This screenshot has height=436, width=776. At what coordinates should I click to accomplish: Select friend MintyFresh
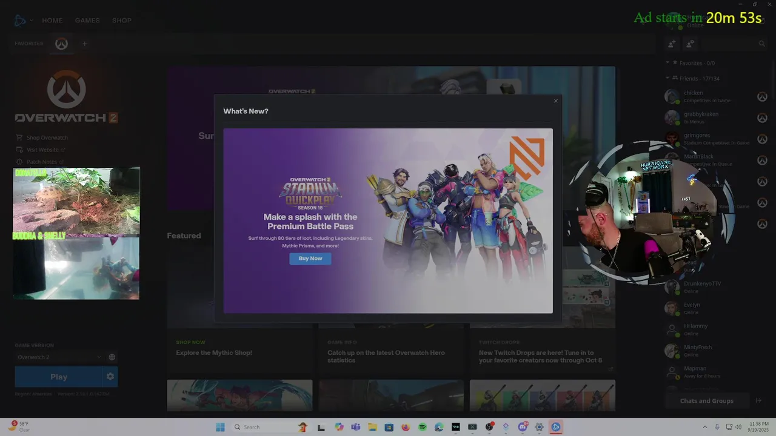716,351
